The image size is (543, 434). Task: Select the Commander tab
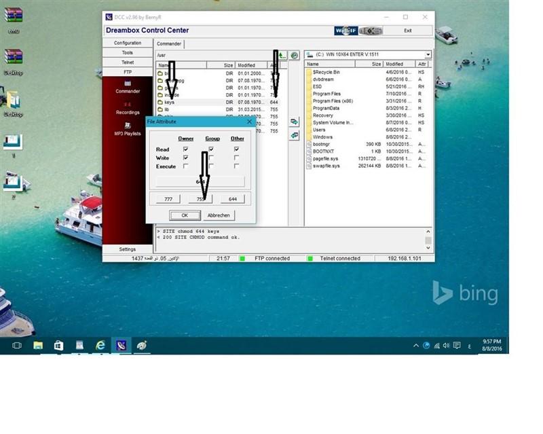click(x=169, y=43)
